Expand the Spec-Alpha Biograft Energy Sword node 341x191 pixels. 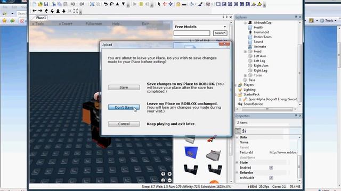(240, 99)
